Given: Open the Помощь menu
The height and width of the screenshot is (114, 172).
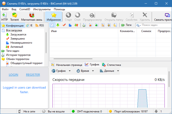Looking at the screenshot, I should 59,9.
